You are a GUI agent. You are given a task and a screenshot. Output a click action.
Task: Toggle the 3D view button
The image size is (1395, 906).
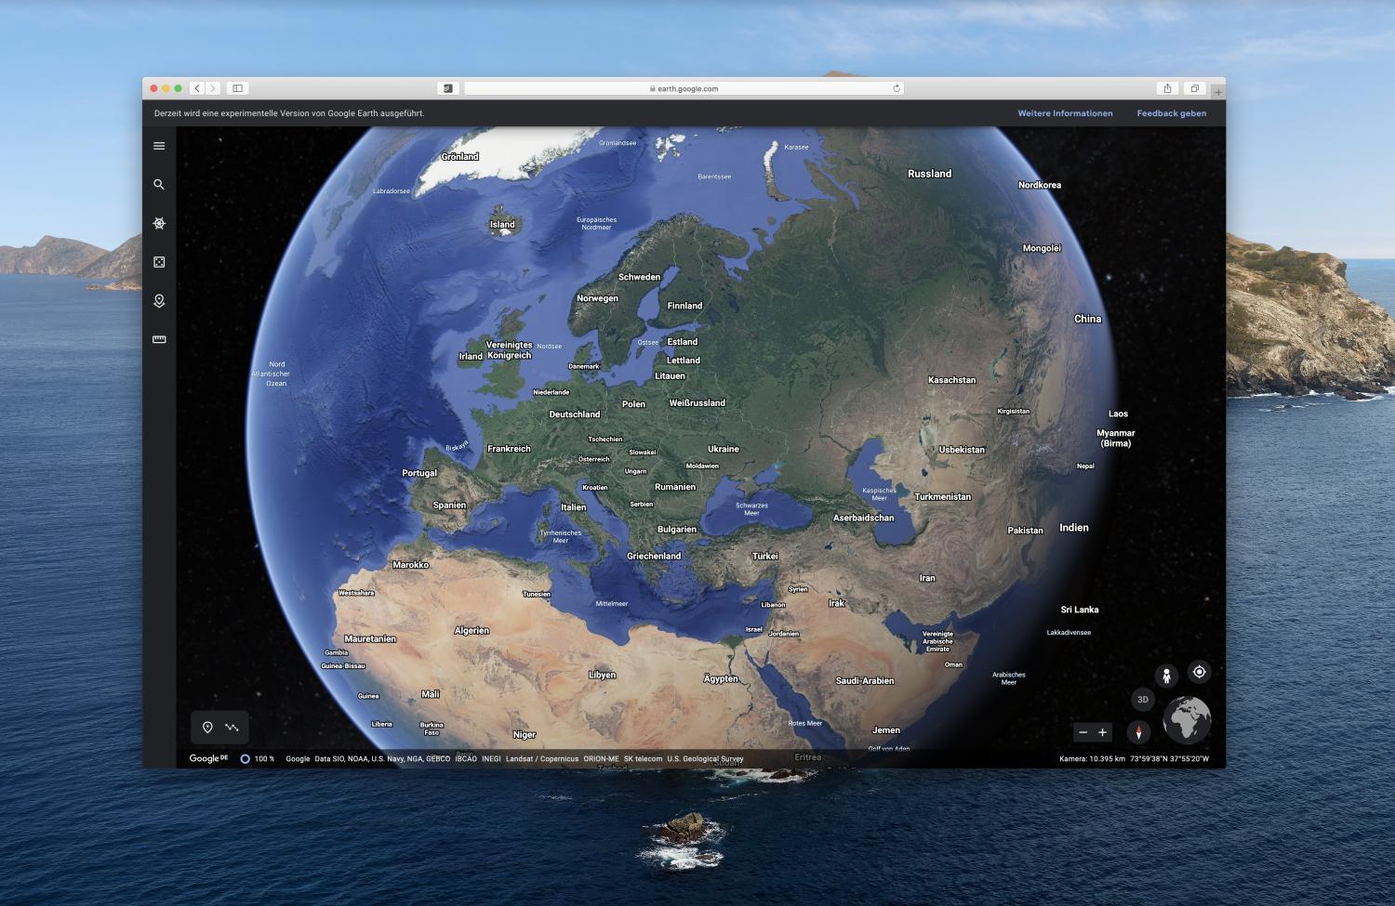click(1143, 700)
